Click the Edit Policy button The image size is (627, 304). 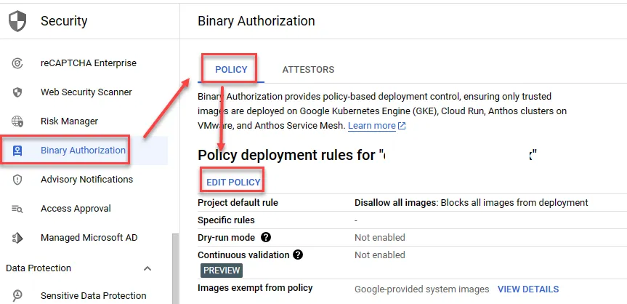click(233, 183)
